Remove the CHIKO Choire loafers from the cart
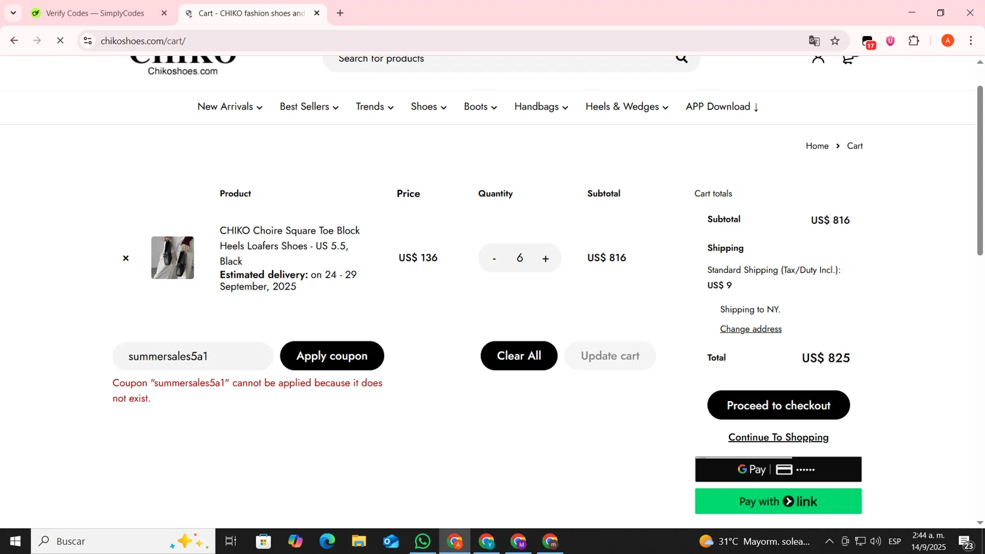 pos(125,258)
